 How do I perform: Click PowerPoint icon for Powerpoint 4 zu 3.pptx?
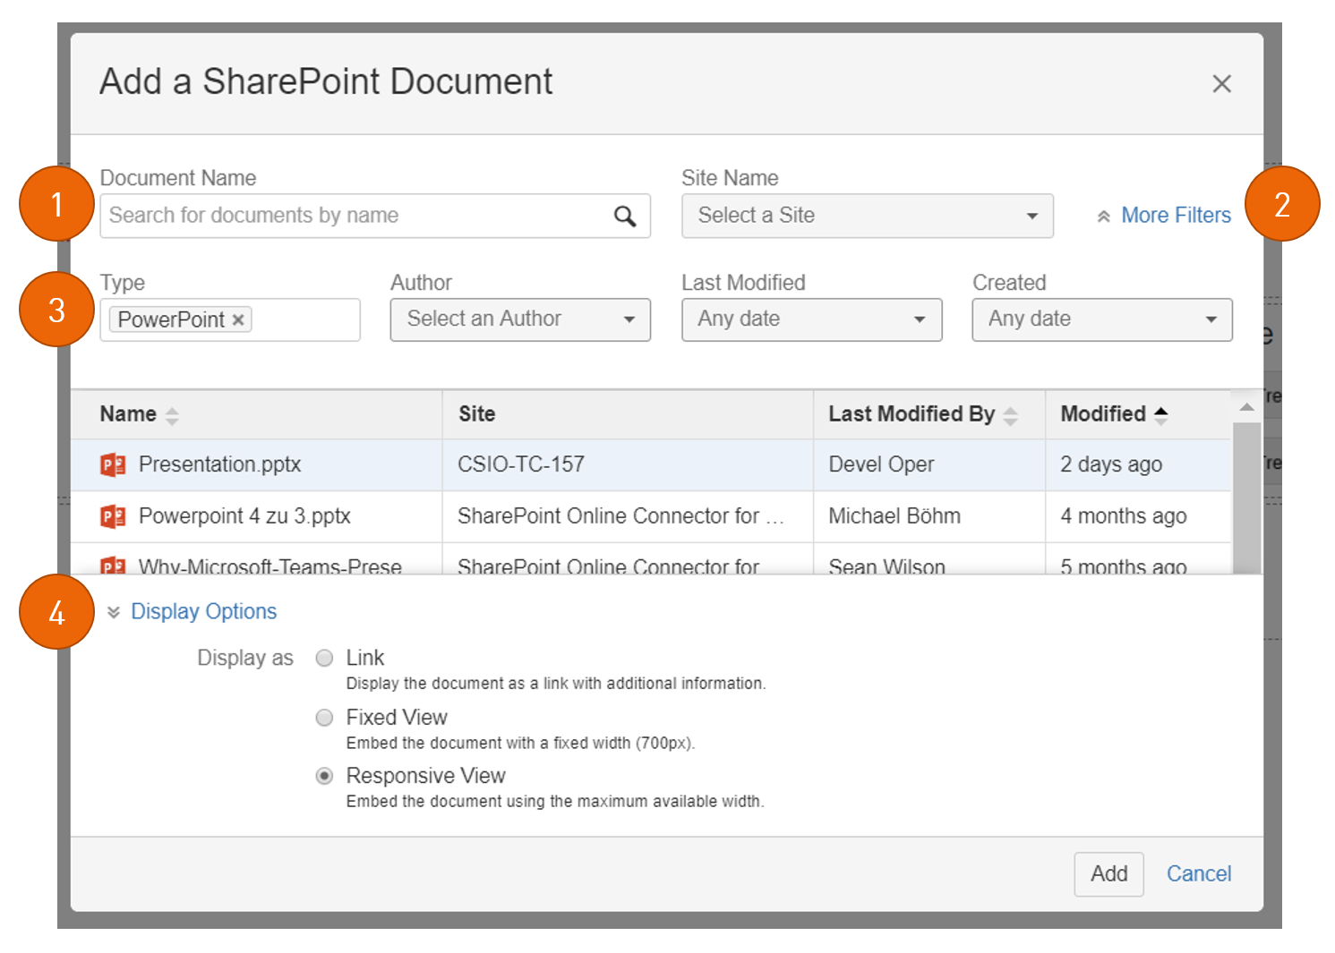(x=113, y=516)
